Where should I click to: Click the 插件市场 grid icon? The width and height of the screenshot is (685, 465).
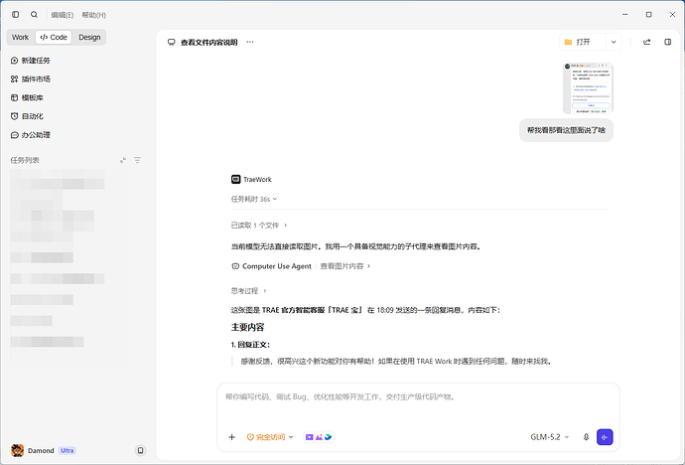point(15,79)
